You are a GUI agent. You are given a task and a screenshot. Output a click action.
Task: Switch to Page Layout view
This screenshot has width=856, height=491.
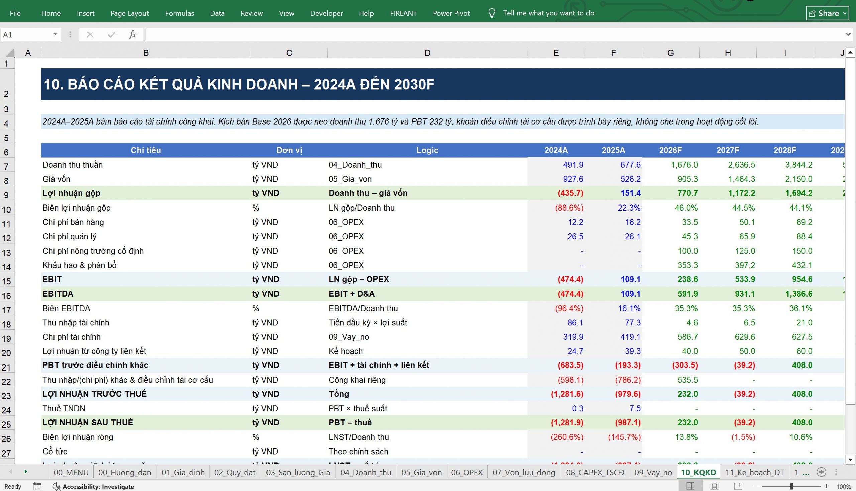pyautogui.click(x=714, y=486)
